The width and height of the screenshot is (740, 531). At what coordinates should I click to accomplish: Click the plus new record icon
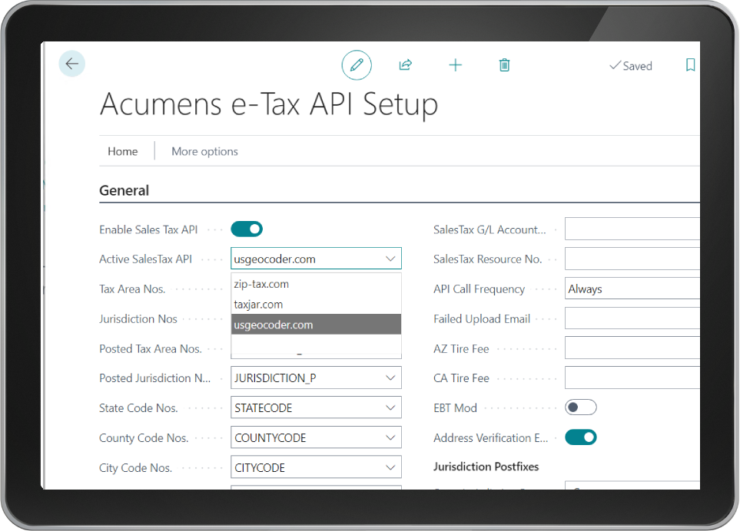pos(456,65)
